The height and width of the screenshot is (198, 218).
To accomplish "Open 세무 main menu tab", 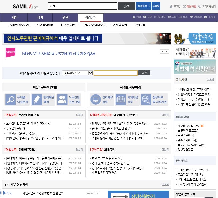I will 15,17.
